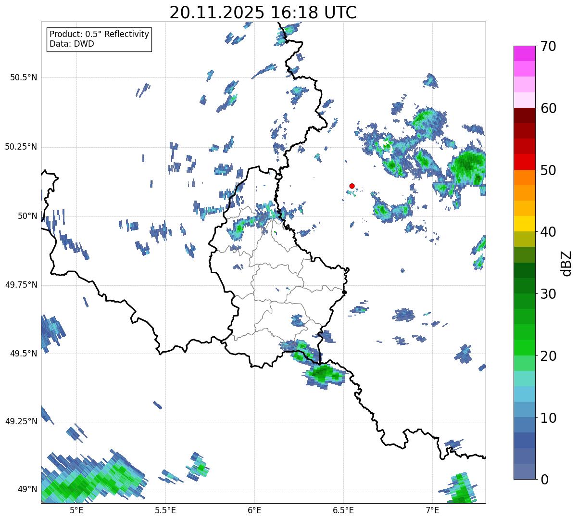Click the 7°E longitude label
The image size is (578, 520).
432,510
